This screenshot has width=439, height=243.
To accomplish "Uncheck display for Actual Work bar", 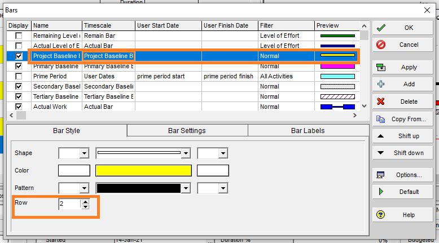I will coord(19,107).
